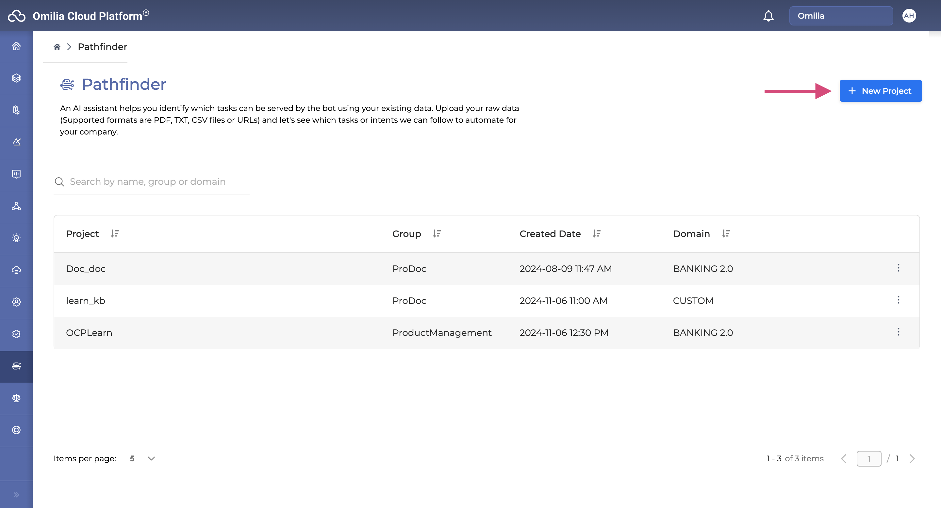
Task: Open the layers stack sidebar icon
Action: (16, 78)
